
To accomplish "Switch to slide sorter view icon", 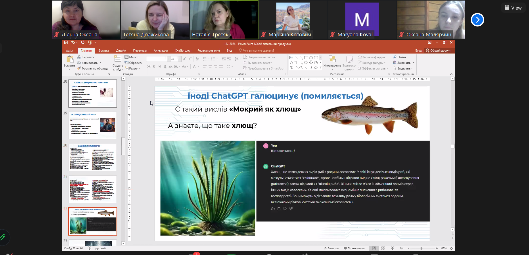I will (383, 249).
